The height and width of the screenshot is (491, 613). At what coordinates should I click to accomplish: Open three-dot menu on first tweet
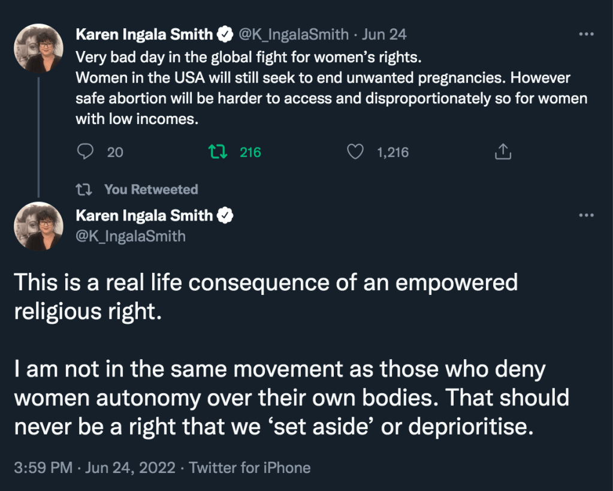(x=585, y=35)
